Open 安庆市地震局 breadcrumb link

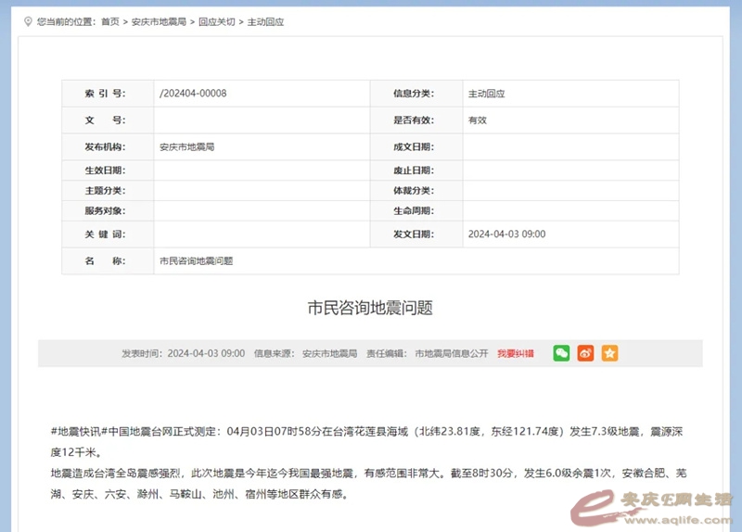tap(159, 21)
